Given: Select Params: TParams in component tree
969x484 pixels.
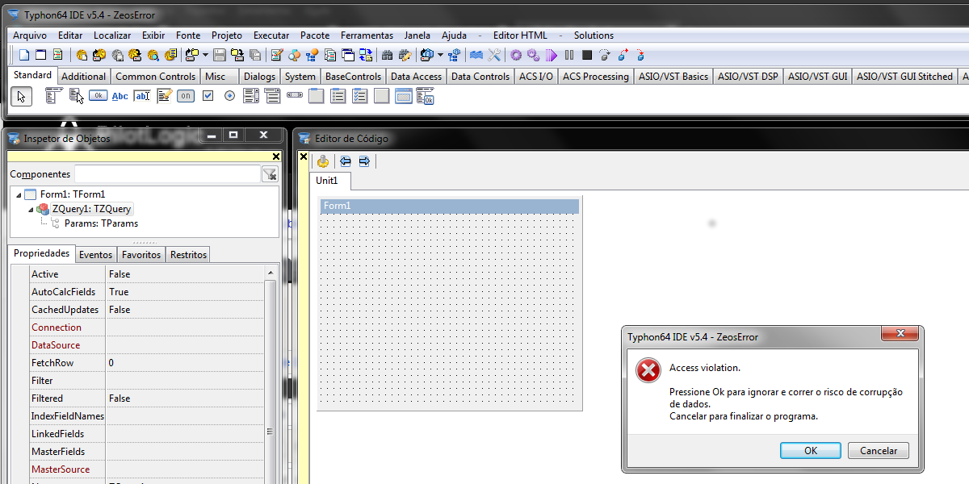Looking at the screenshot, I should click(101, 223).
